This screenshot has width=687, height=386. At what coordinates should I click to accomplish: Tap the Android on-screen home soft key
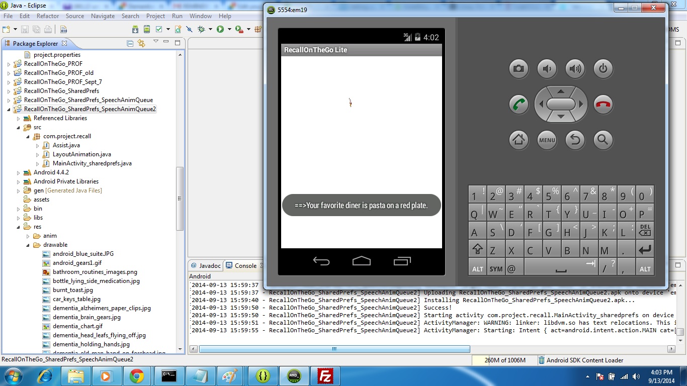click(362, 261)
